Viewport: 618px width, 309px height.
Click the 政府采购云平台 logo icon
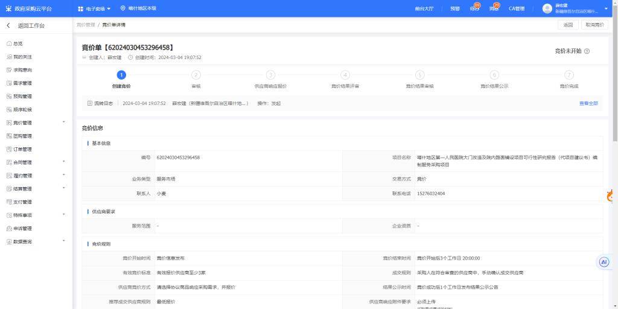(x=8, y=8)
